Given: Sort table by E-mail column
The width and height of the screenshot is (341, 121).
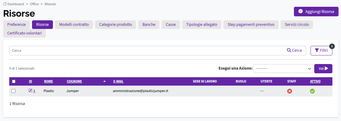Looking at the screenshot, I should [118, 81].
